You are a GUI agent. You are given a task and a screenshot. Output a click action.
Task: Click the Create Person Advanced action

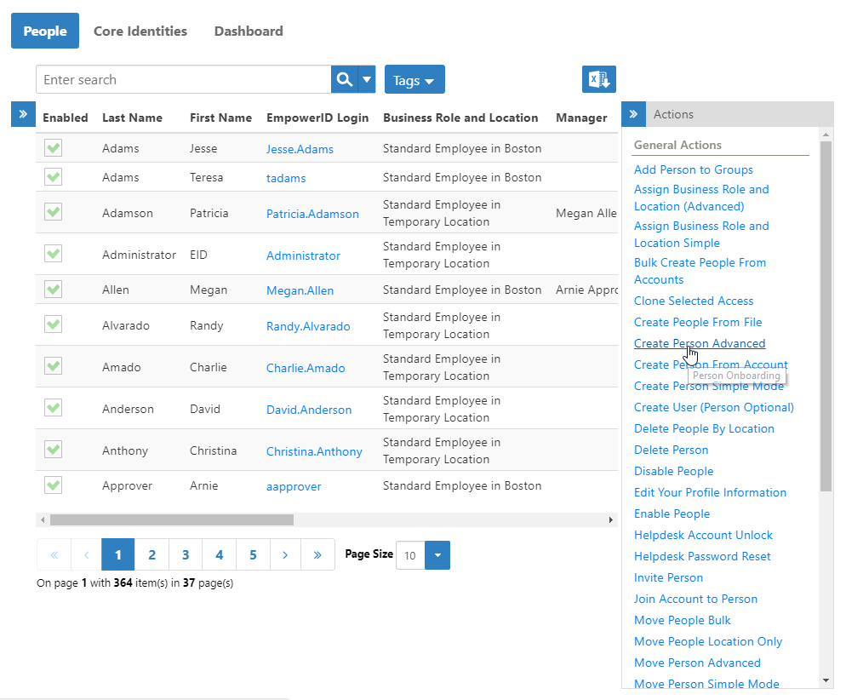coord(699,343)
